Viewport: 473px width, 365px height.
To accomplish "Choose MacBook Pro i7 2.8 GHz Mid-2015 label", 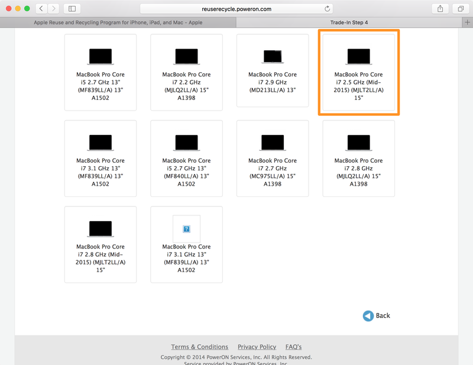I will [x=101, y=258].
